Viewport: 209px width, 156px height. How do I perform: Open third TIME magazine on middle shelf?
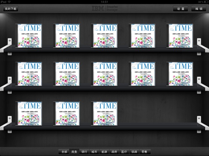[104, 74]
